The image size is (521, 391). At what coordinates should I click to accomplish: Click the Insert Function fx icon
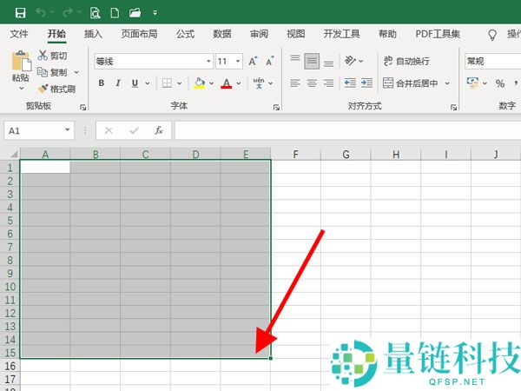159,130
